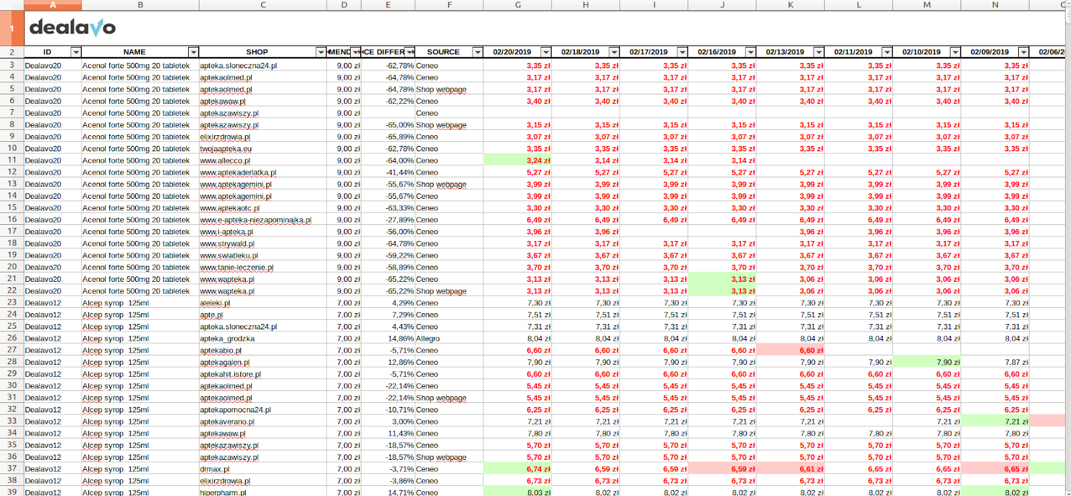Select the www.aptekaotc.pl shop cell

262,208
